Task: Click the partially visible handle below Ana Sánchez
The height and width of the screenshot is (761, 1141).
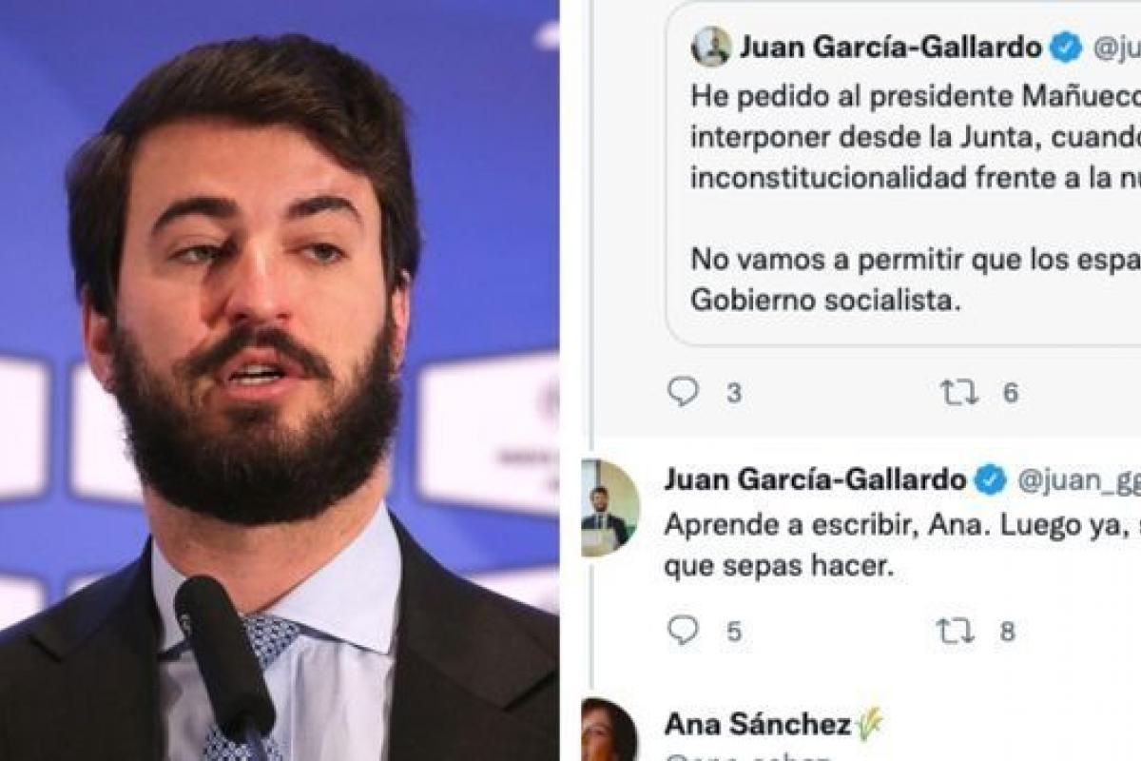Action: [x=746, y=757]
